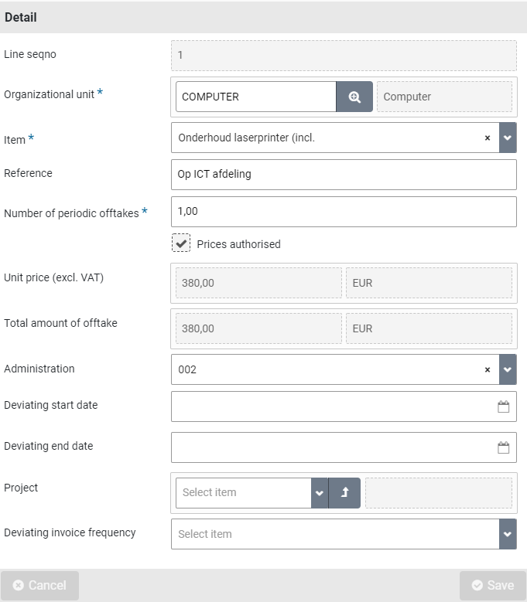Screen dimensions: 527x602
Task: Toggle the Prices authorised checkbox
Action: [x=181, y=243]
